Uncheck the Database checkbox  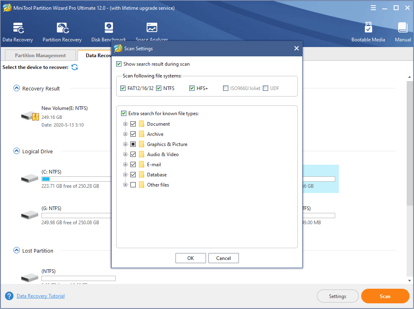coord(133,175)
